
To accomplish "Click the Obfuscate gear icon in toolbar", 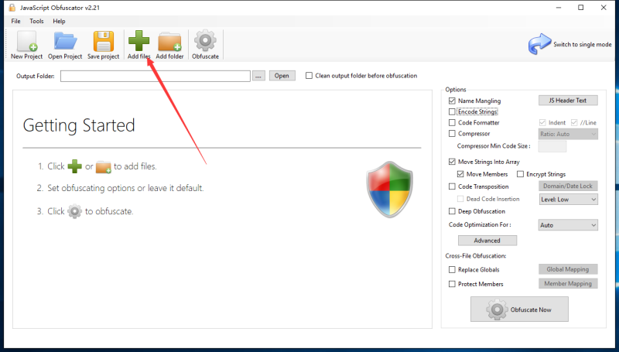I will tap(205, 43).
